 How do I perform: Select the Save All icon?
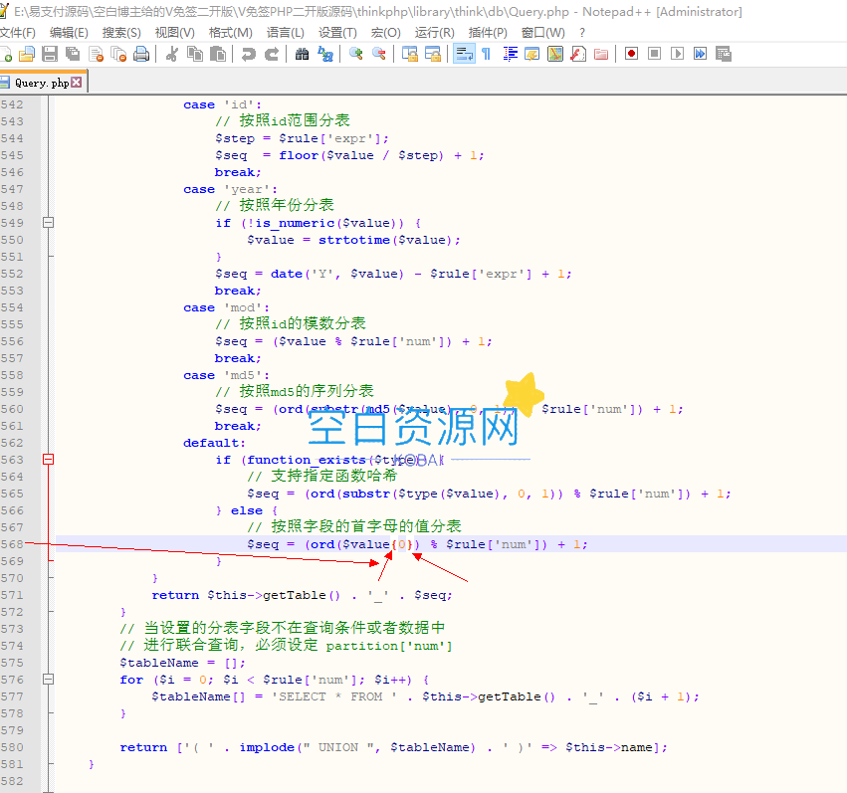73,54
